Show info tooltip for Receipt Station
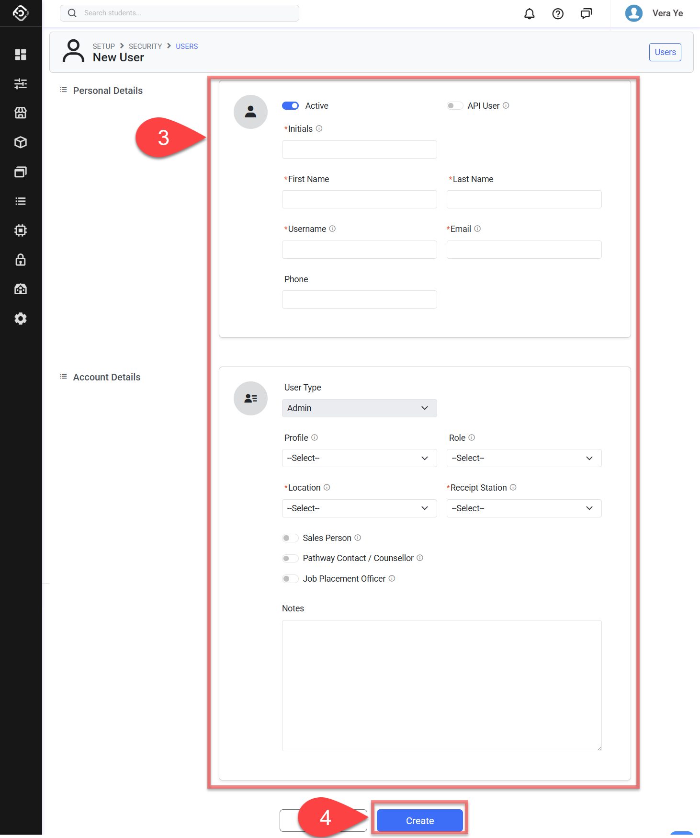The width and height of the screenshot is (700, 838). click(513, 487)
